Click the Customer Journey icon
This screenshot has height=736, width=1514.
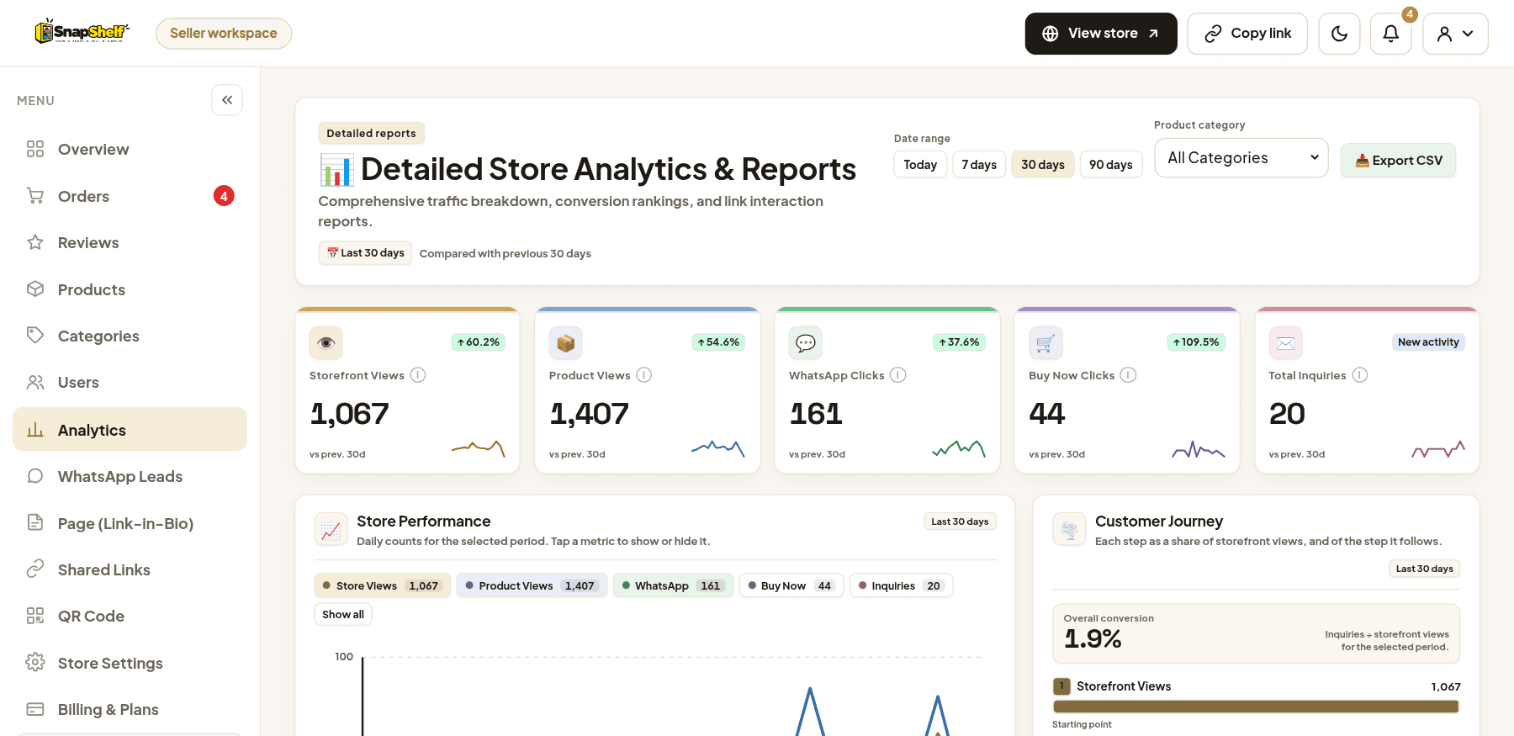pyautogui.click(x=1069, y=530)
